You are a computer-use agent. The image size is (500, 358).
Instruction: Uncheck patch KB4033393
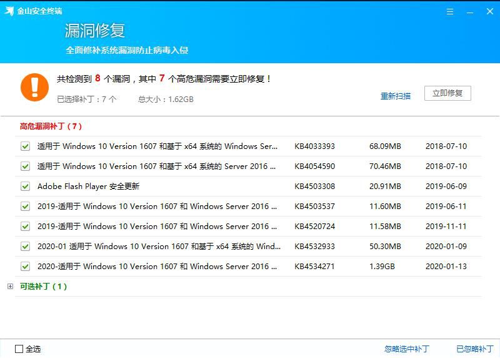tap(25, 146)
